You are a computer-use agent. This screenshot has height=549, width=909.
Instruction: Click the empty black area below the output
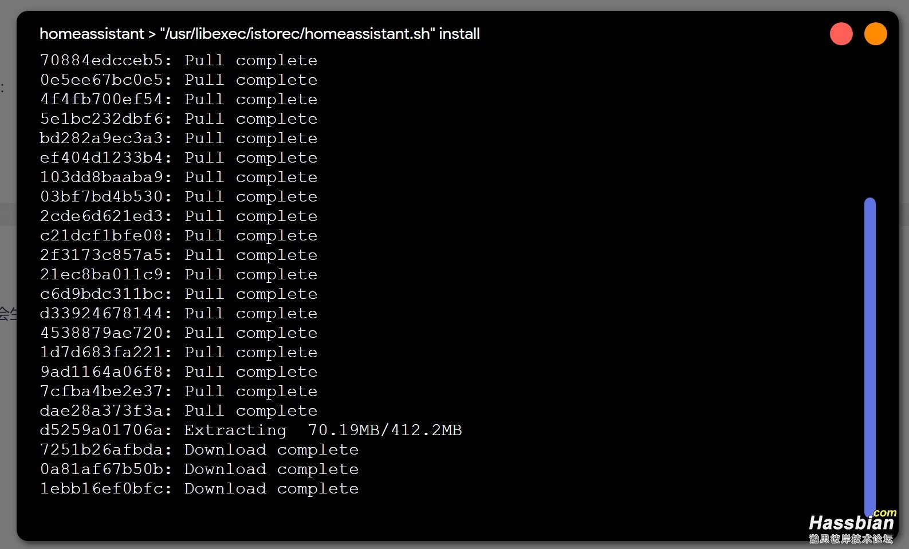(401, 518)
